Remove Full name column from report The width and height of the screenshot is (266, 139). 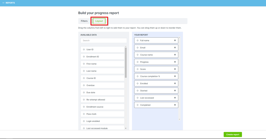175,41
